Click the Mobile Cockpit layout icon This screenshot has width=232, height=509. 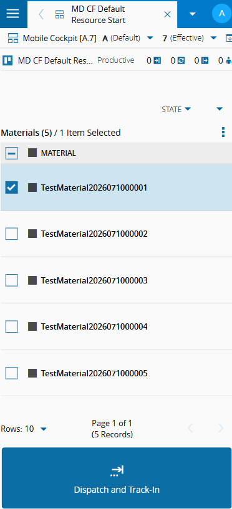coord(13,38)
